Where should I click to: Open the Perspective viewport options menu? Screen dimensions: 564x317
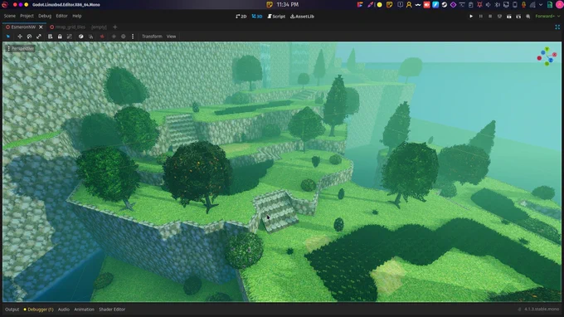tap(21, 48)
